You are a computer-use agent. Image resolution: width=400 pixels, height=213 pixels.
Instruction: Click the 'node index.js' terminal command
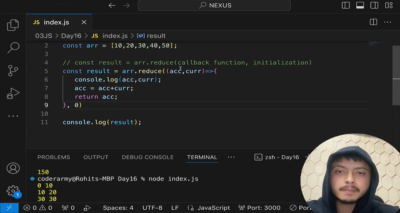pyautogui.click(x=173, y=179)
